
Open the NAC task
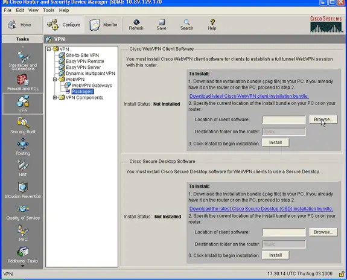[23, 233]
